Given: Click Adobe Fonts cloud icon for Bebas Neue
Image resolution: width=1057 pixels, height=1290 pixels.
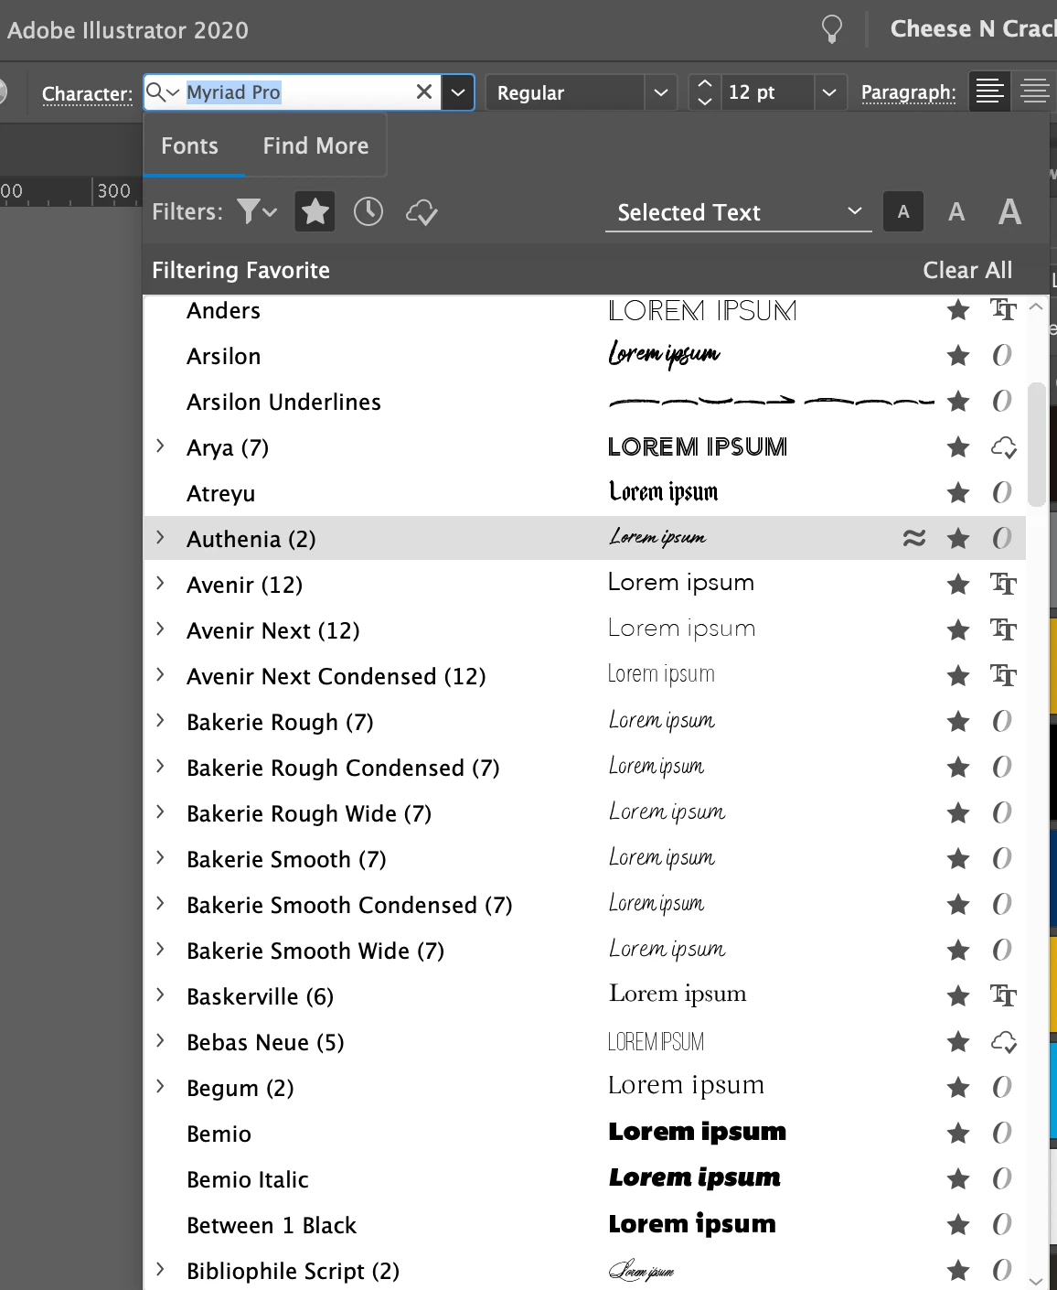Looking at the screenshot, I should tap(1004, 1042).
